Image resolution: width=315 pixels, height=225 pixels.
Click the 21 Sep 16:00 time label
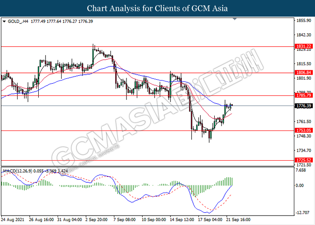(238, 220)
